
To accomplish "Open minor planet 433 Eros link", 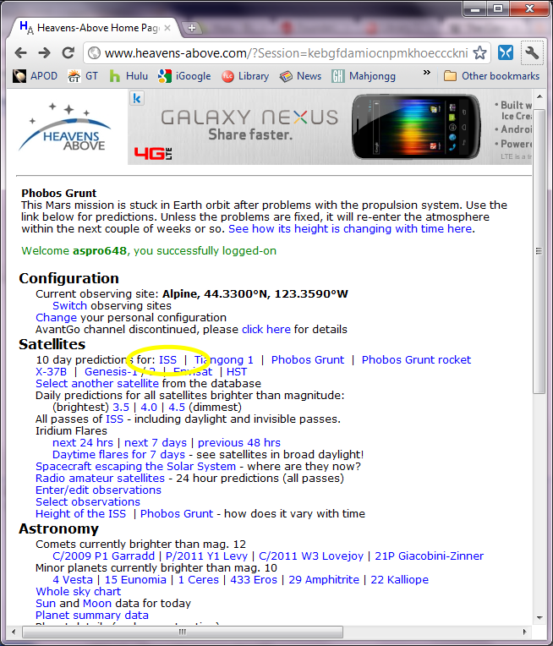I will click(x=254, y=580).
